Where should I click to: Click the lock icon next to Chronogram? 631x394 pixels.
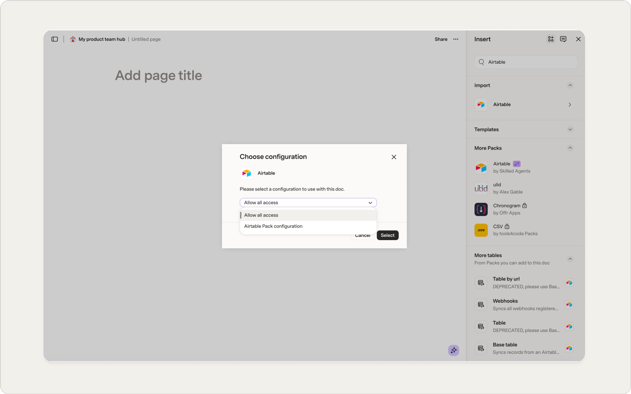[x=525, y=205]
